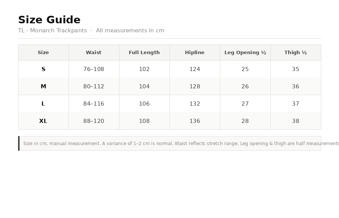Image resolution: width=339 pixels, height=218 pixels.
Task: Click hipline value 132
Action: coord(195,104)
